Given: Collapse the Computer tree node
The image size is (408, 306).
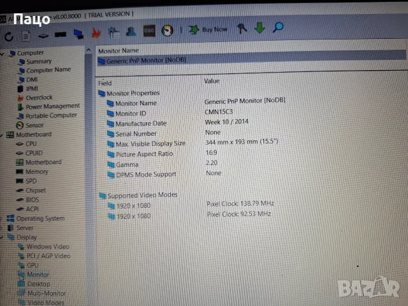Looking at the screenshot, I should click(2, 54).
